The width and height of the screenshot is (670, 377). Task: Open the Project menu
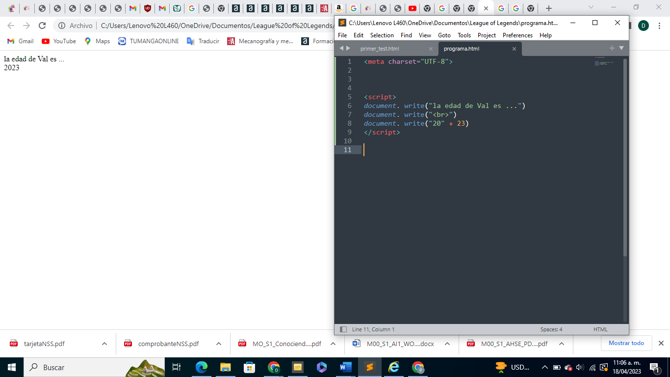pos(487,35)
